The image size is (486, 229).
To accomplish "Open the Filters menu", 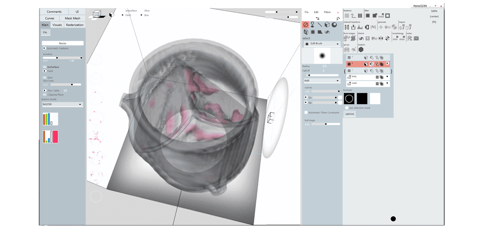I will coord(327,12).
